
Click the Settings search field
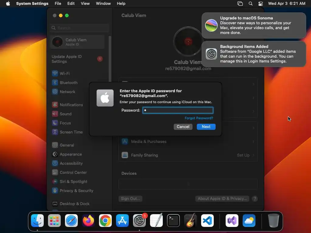coord(80,28)
